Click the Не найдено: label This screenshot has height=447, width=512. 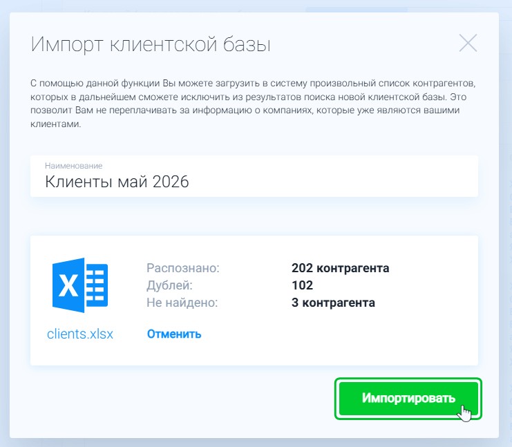pyautogui.click(x=182, y=303)
